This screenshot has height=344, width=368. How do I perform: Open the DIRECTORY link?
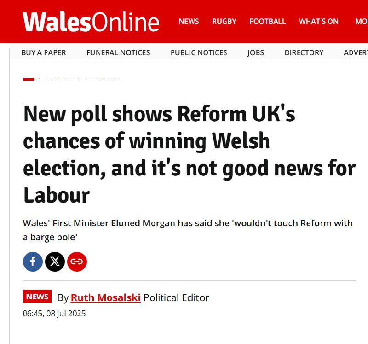tap(304, 52)
